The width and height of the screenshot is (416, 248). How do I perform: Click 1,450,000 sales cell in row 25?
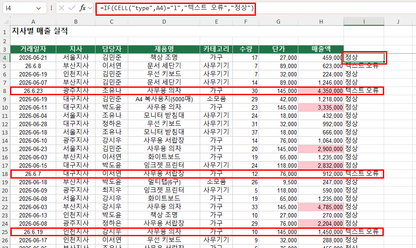coord(321,232)
